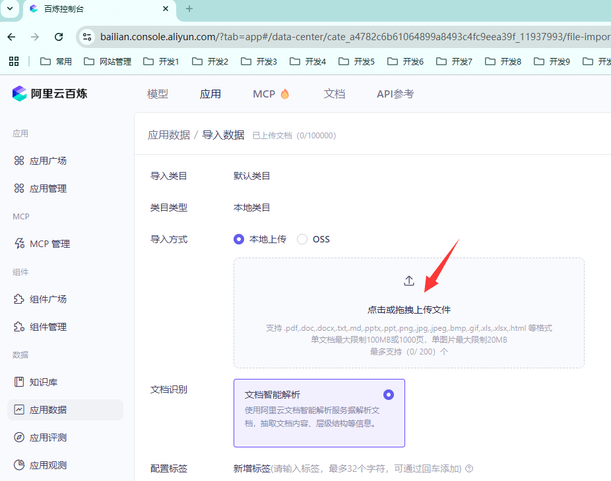The height and width of the screenshot is (481, 611).
Task: Go back to the previous page
Action: (x=12, y=37)
